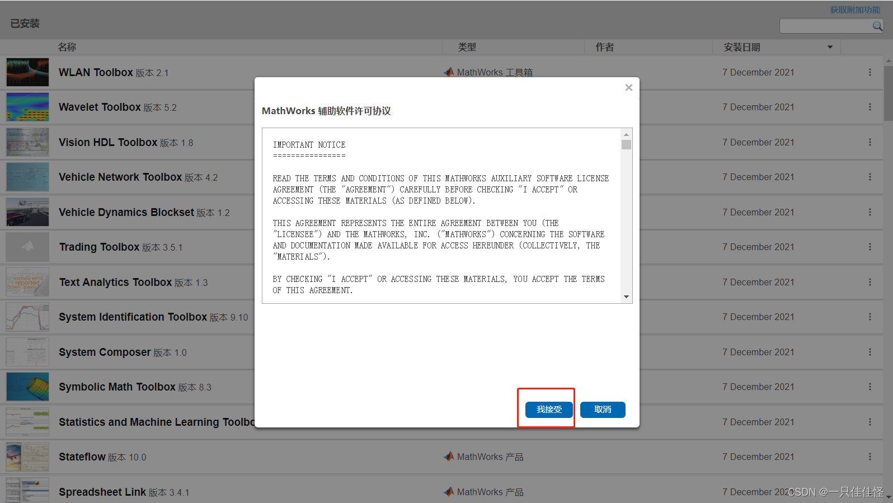Image resolution: width=893 pixels, height=503 pixels.
Task: Open options menu for Text Analytics Toolbox
Action: (x=869, y=282)
